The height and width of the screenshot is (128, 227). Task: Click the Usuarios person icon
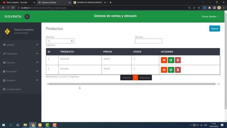tap(4, 80)
